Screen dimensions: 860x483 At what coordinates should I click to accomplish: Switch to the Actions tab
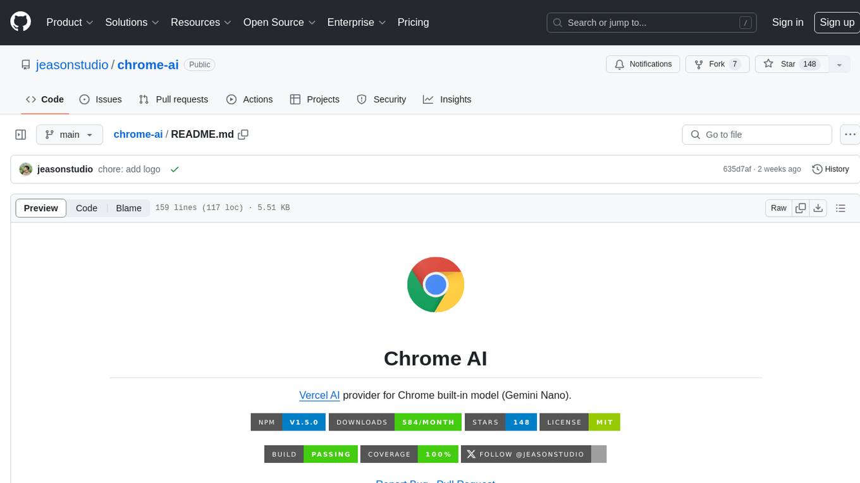tap(249, 99)
